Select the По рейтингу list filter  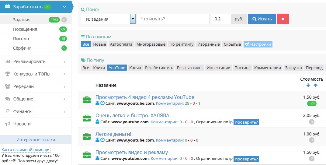pos(181,44)
